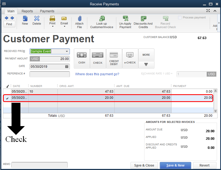This screenshot has height=170, width=221.
Task: Toggle checkmark for invoice number 10
Action: (7, 92)
